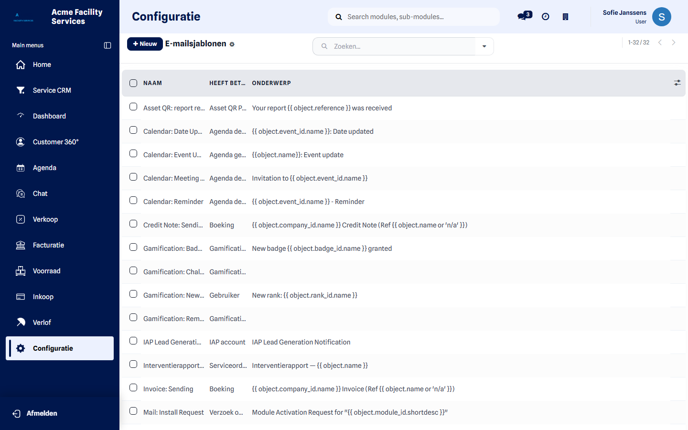Click the Dashboard gauge icon
Viewport: 688px width, 430px height.
point(21,116)
